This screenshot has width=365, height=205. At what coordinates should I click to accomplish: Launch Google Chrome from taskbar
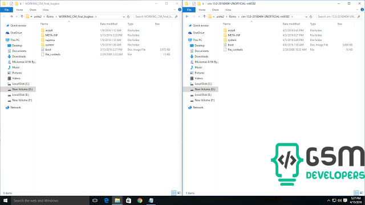pos(140,200)
